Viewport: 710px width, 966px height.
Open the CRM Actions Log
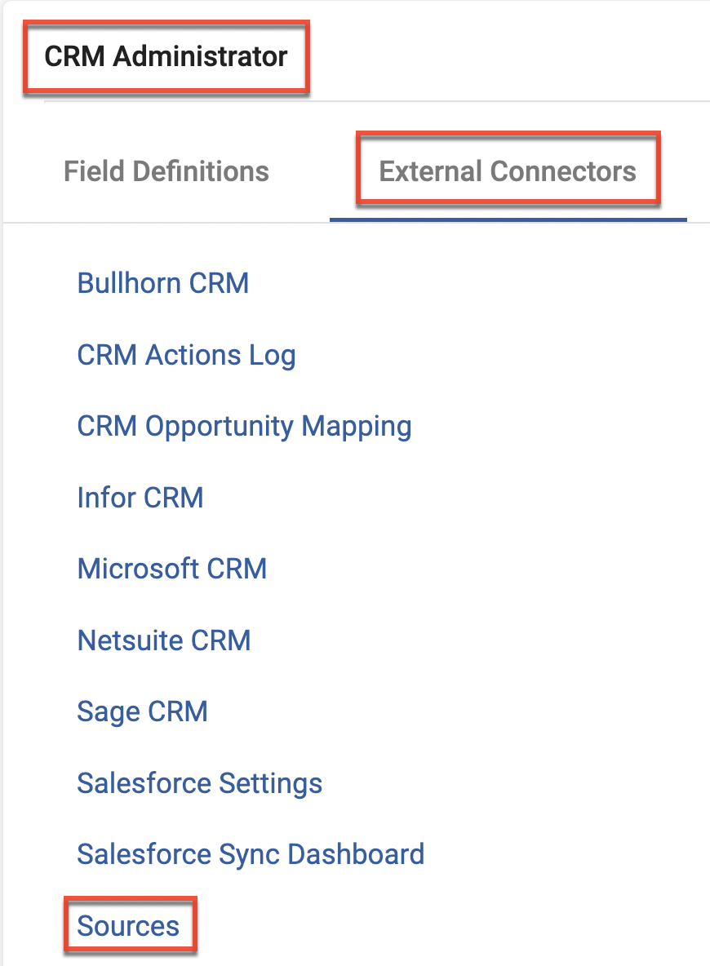186,356
